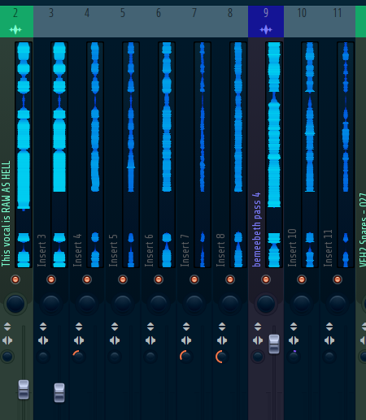
Task: Select the track 3 number header
Action: (x=51, y=21)
